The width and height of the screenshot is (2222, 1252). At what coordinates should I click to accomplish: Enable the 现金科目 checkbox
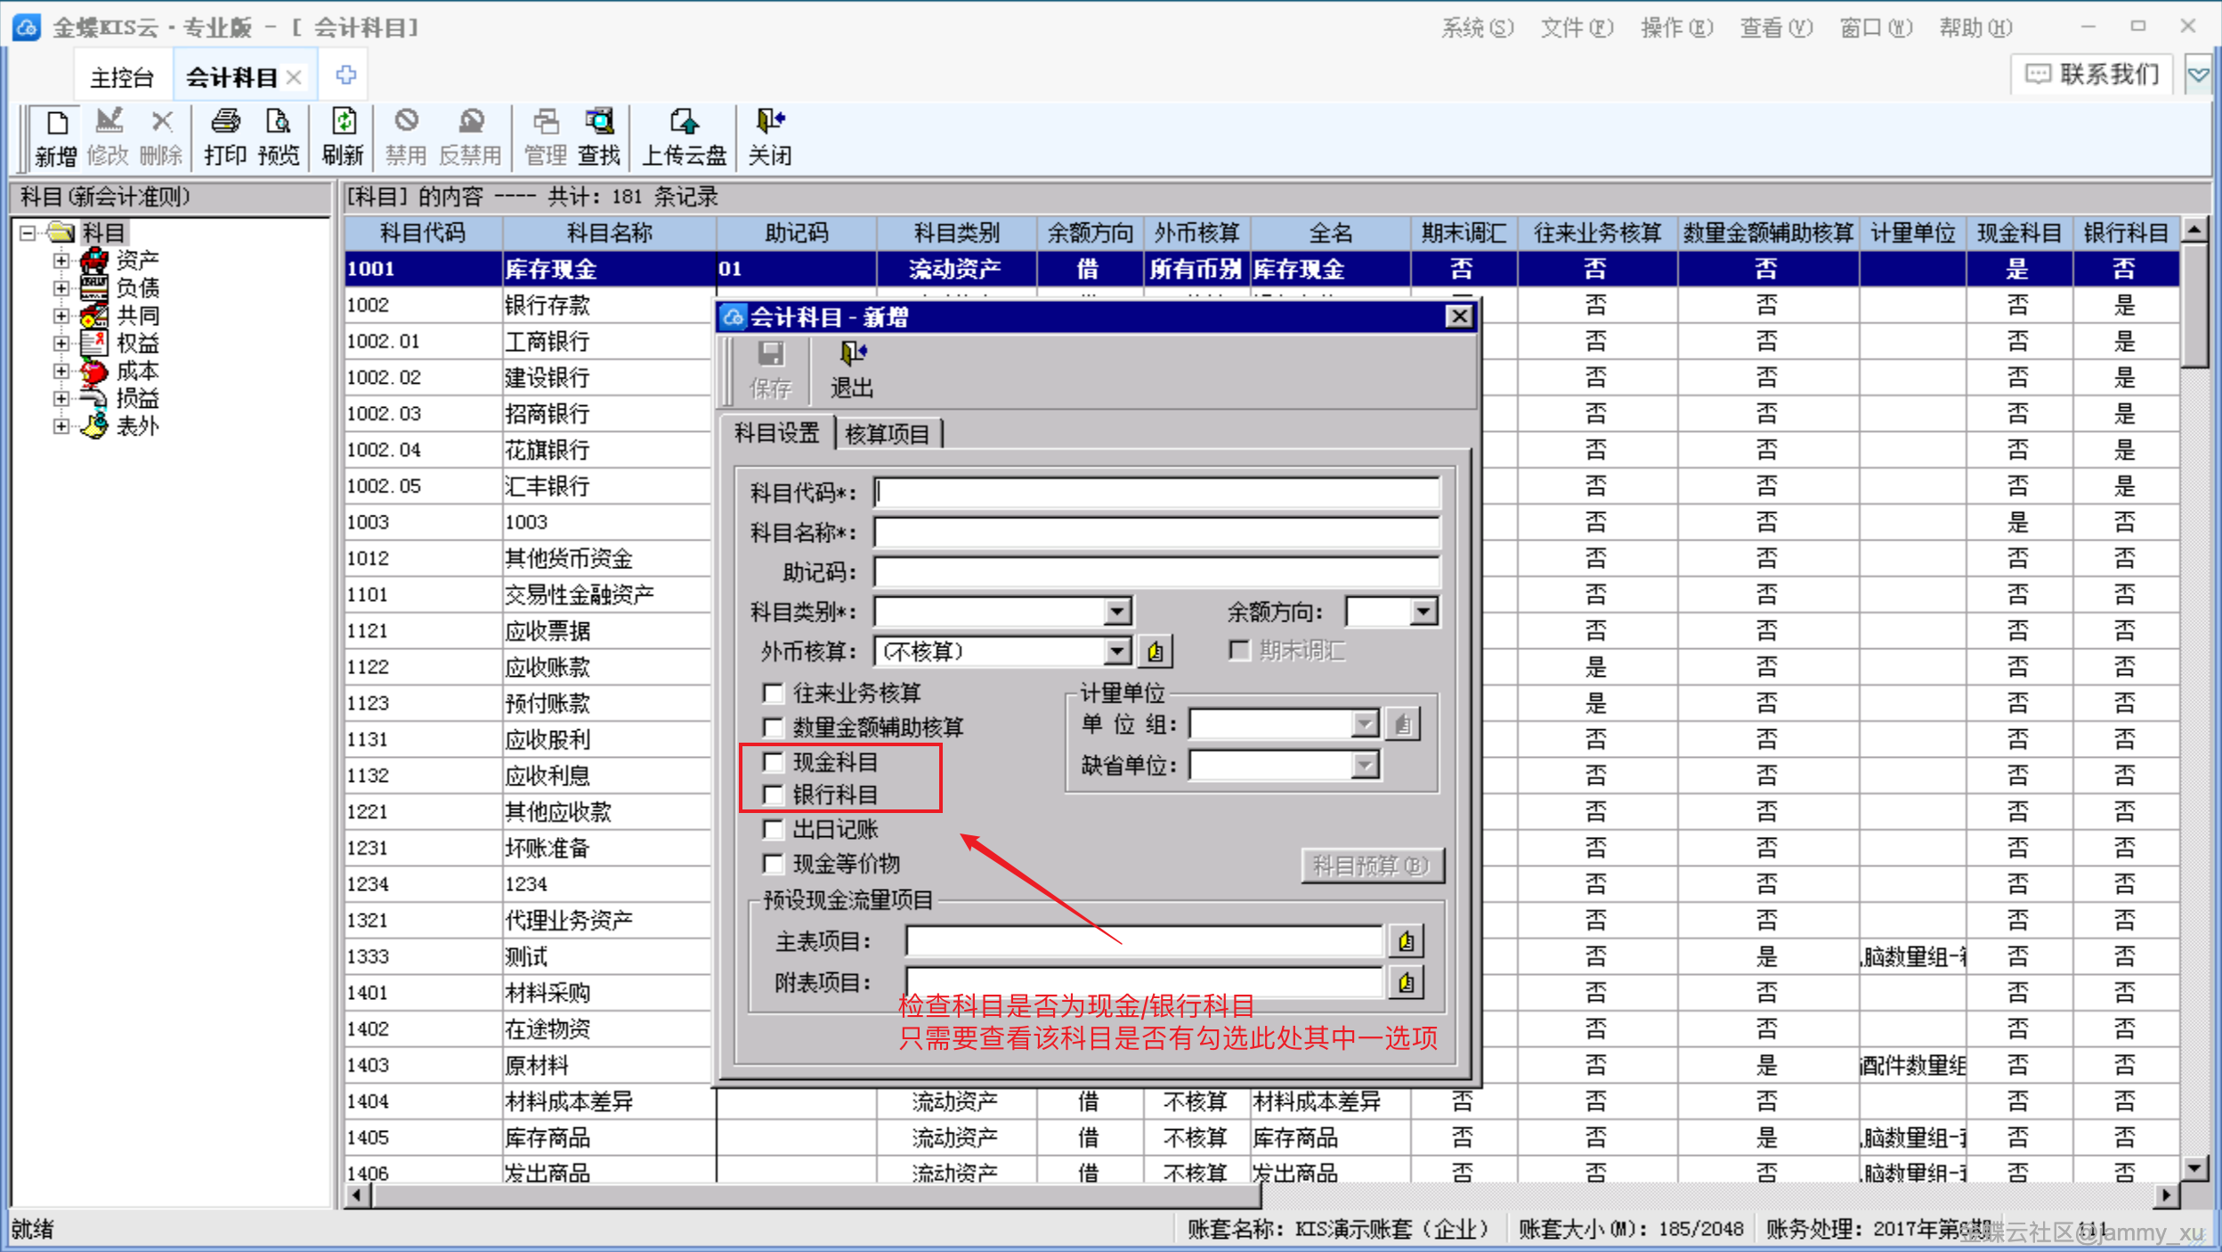(774, 762)
